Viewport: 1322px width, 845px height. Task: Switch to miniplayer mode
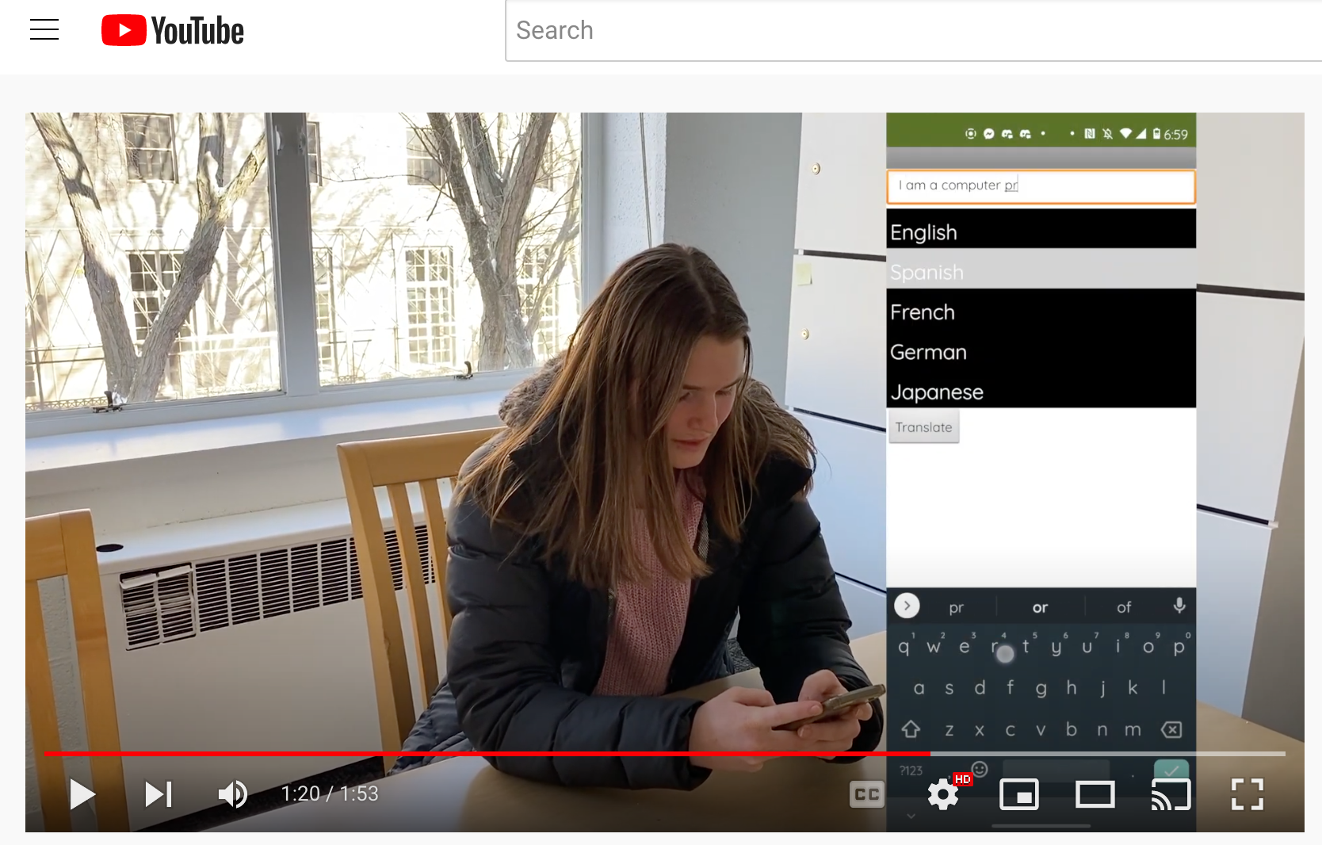[1019, 794]
